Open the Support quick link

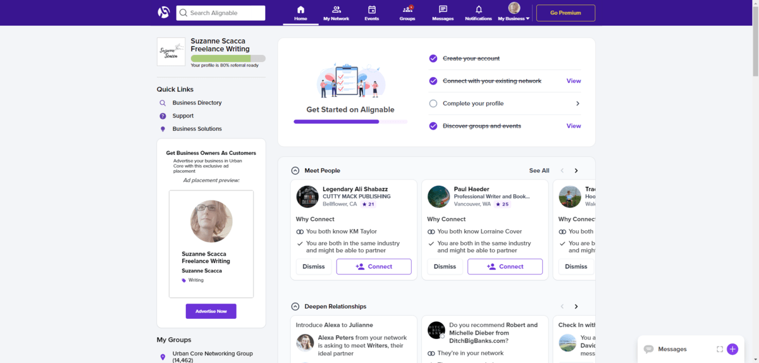click(183, 116)
